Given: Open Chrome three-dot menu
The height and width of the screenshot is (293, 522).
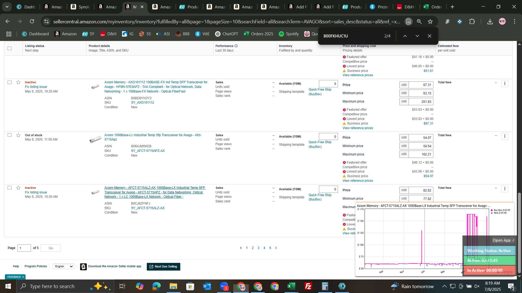Looking at the screenshot, I should (514, 21).
